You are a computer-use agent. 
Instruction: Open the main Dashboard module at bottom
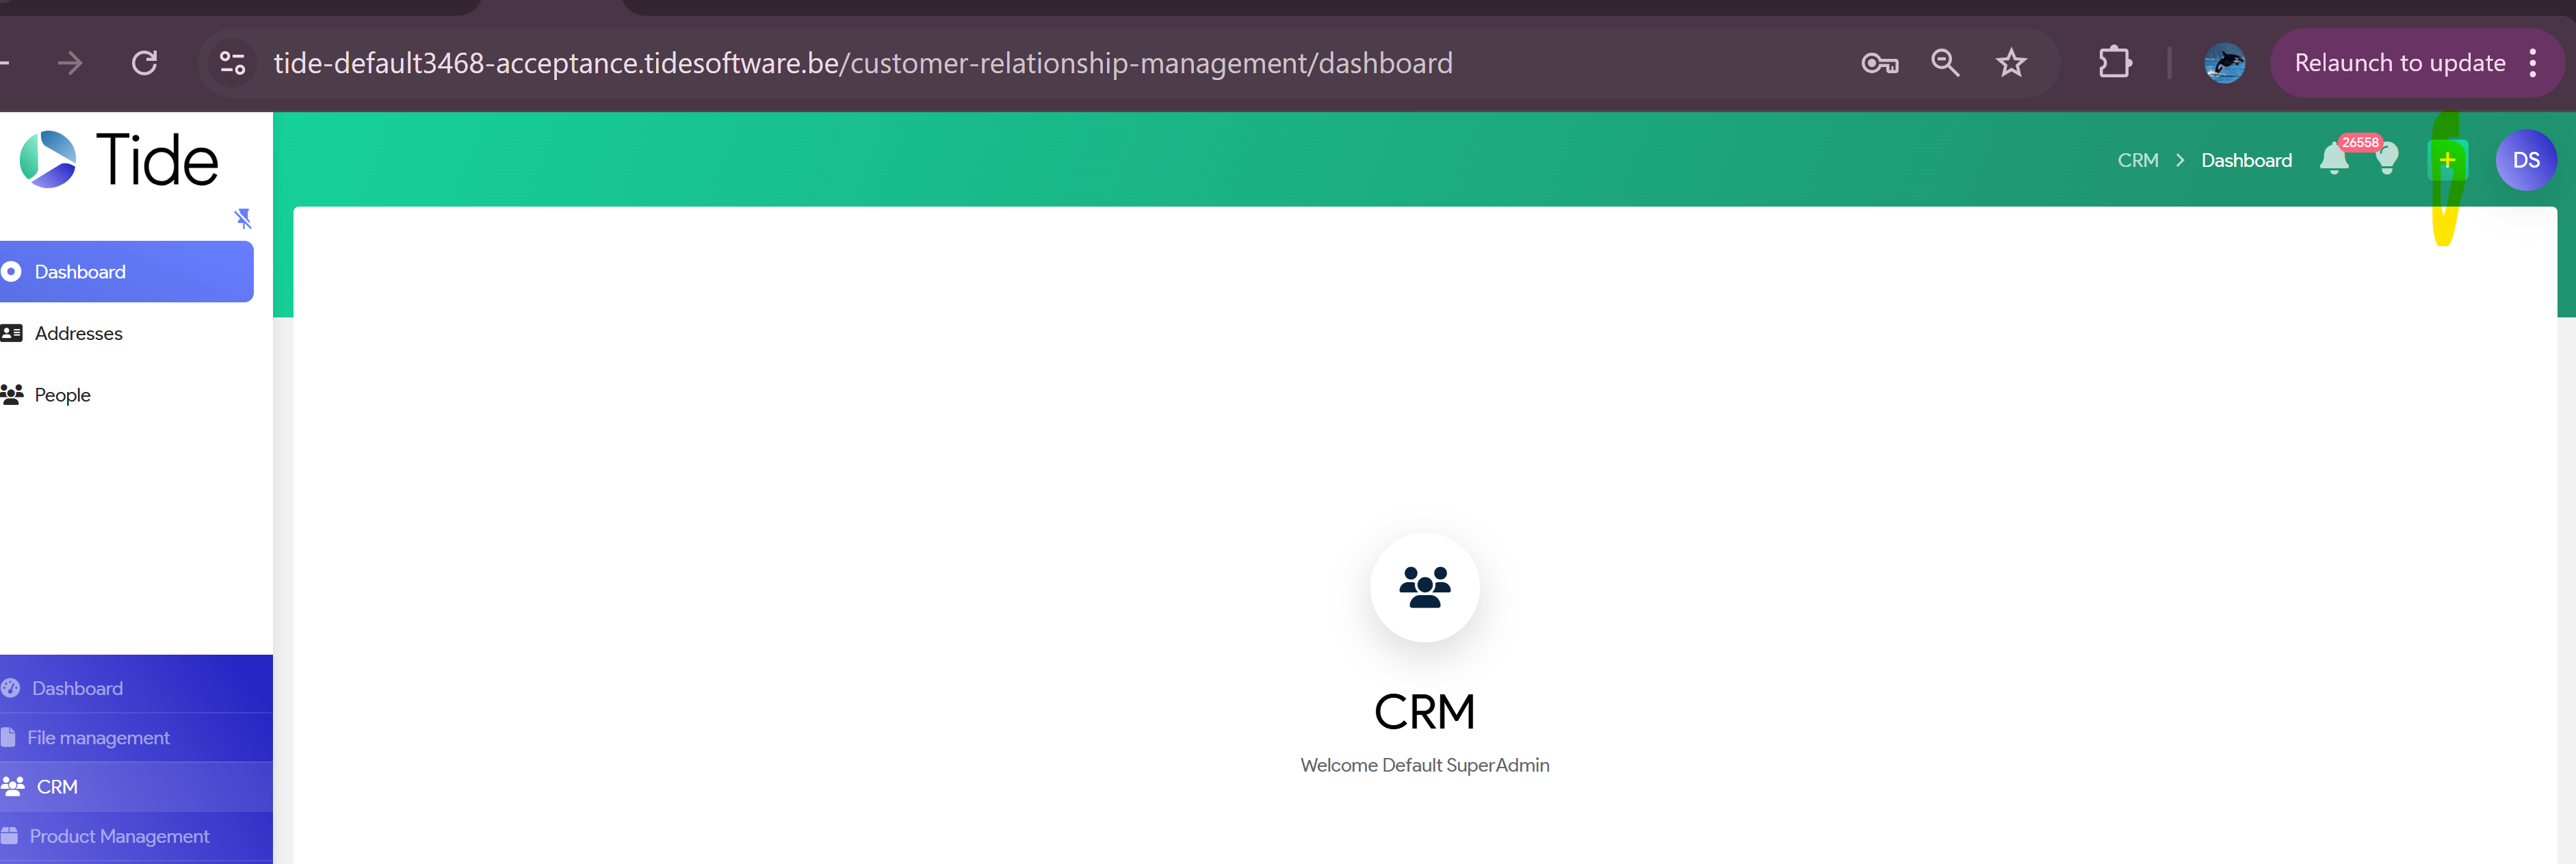coord(77,689)
